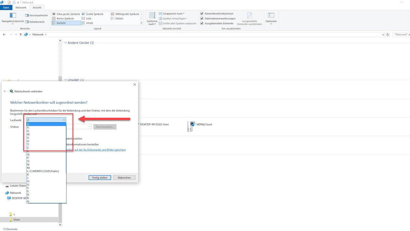Open the Datei menu tab
The height and width of the screenshot is (231, 410).
[x=6, y=8]
